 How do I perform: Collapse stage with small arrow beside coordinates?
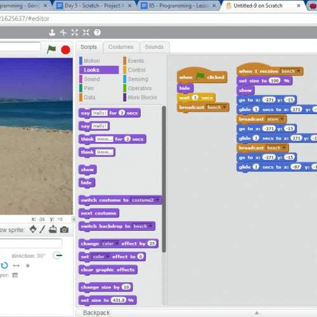[x=74, y=219]
